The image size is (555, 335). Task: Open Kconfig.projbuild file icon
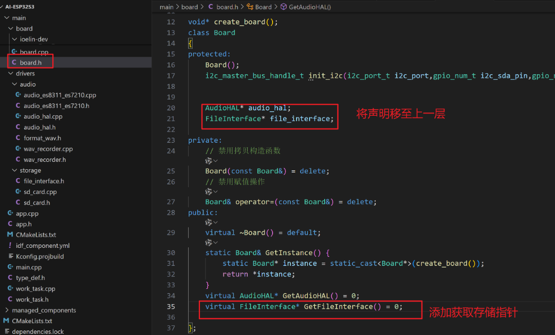[x=11, y=256]
